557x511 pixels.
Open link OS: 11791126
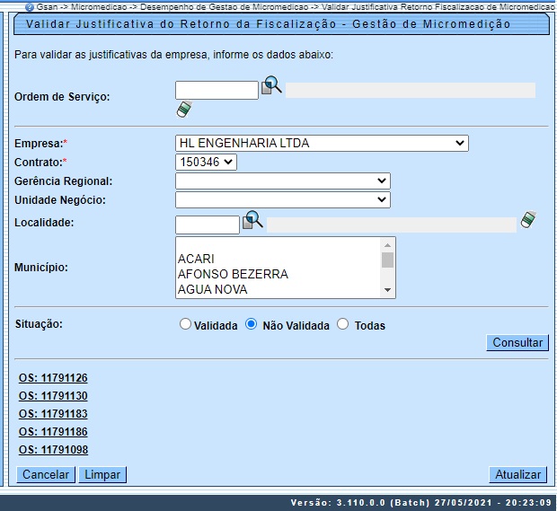pyautogui.click(x=53, y=378)
